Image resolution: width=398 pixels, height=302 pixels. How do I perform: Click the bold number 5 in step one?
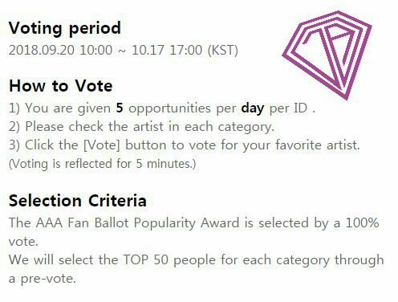pos(120,108)
